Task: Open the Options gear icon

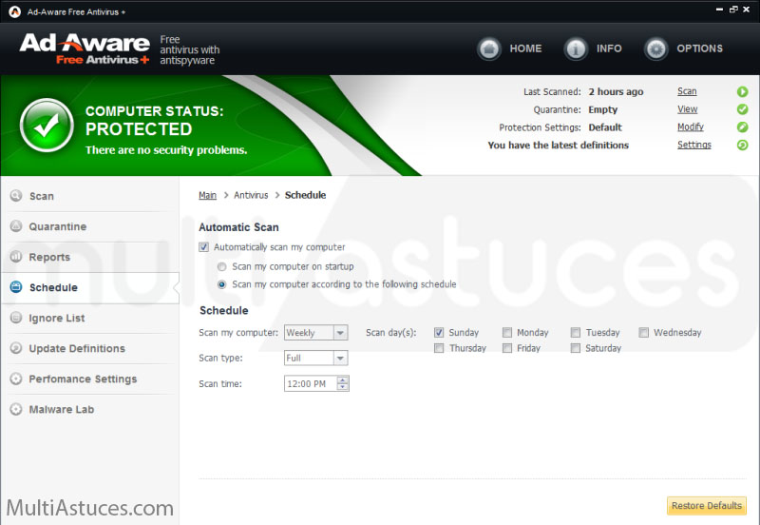Action: tap(655, 49)
